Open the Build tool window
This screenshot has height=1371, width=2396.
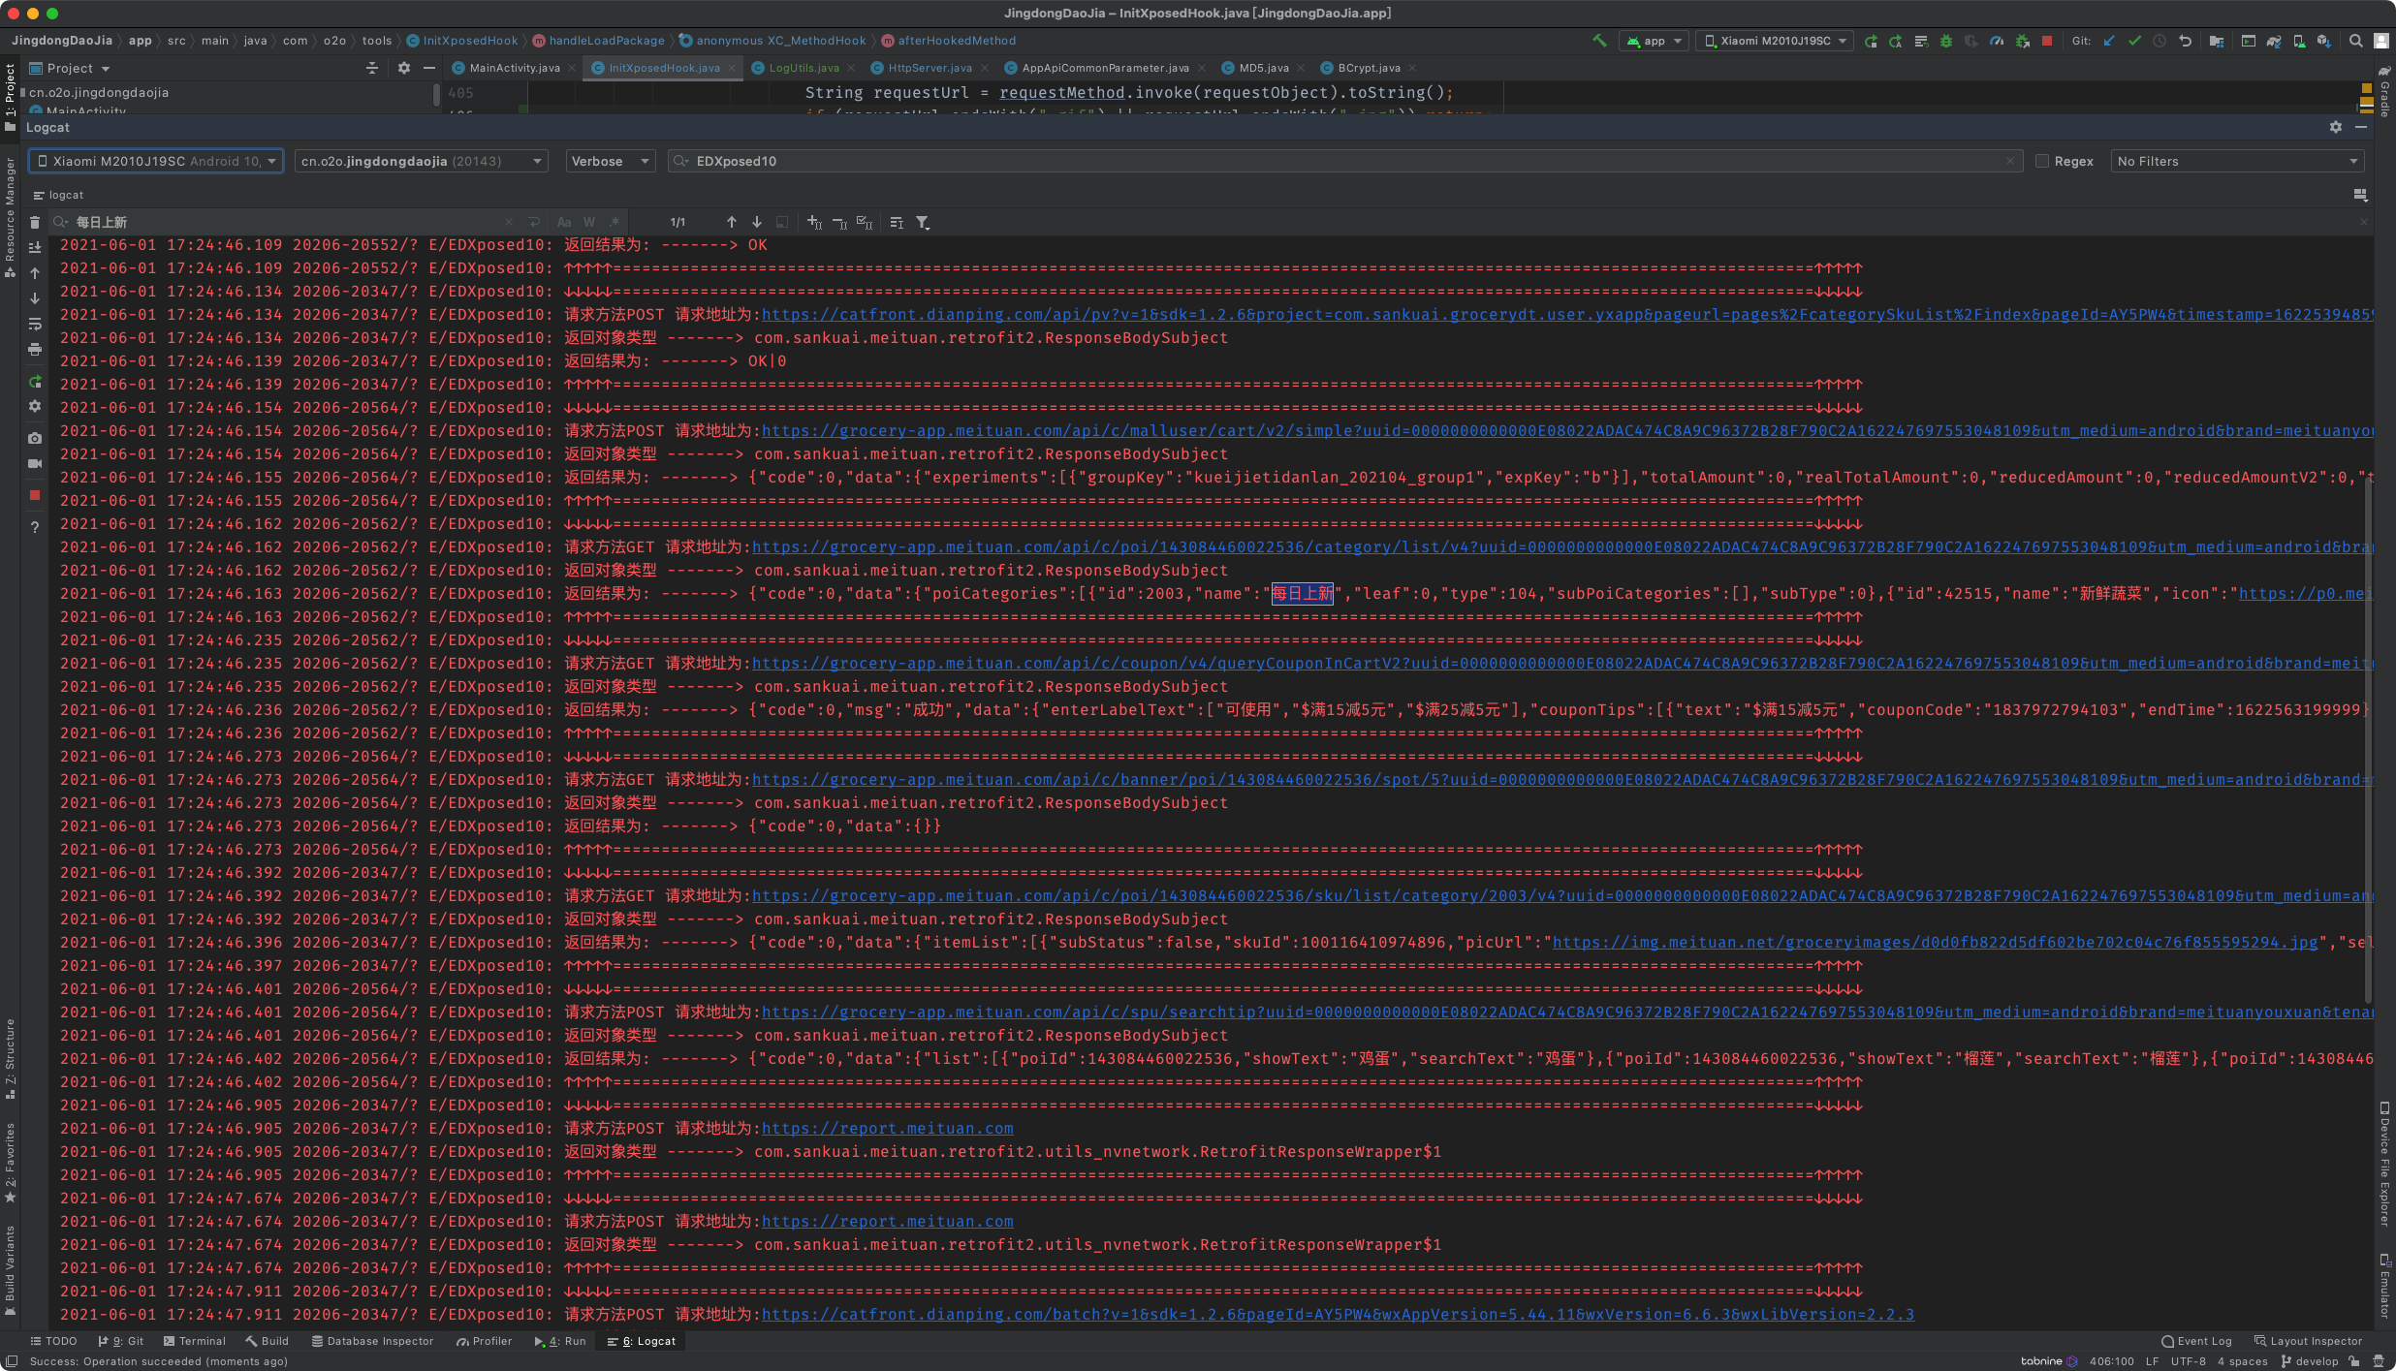(267, 1341)
